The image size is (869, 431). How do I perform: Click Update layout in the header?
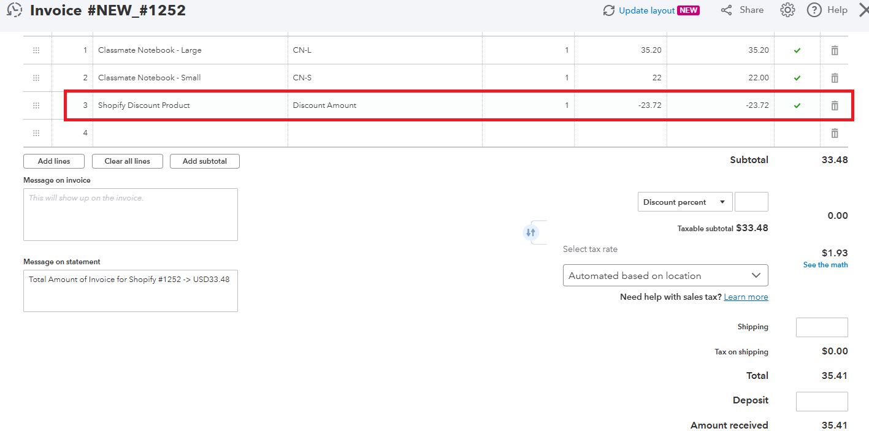coord(646,10)
